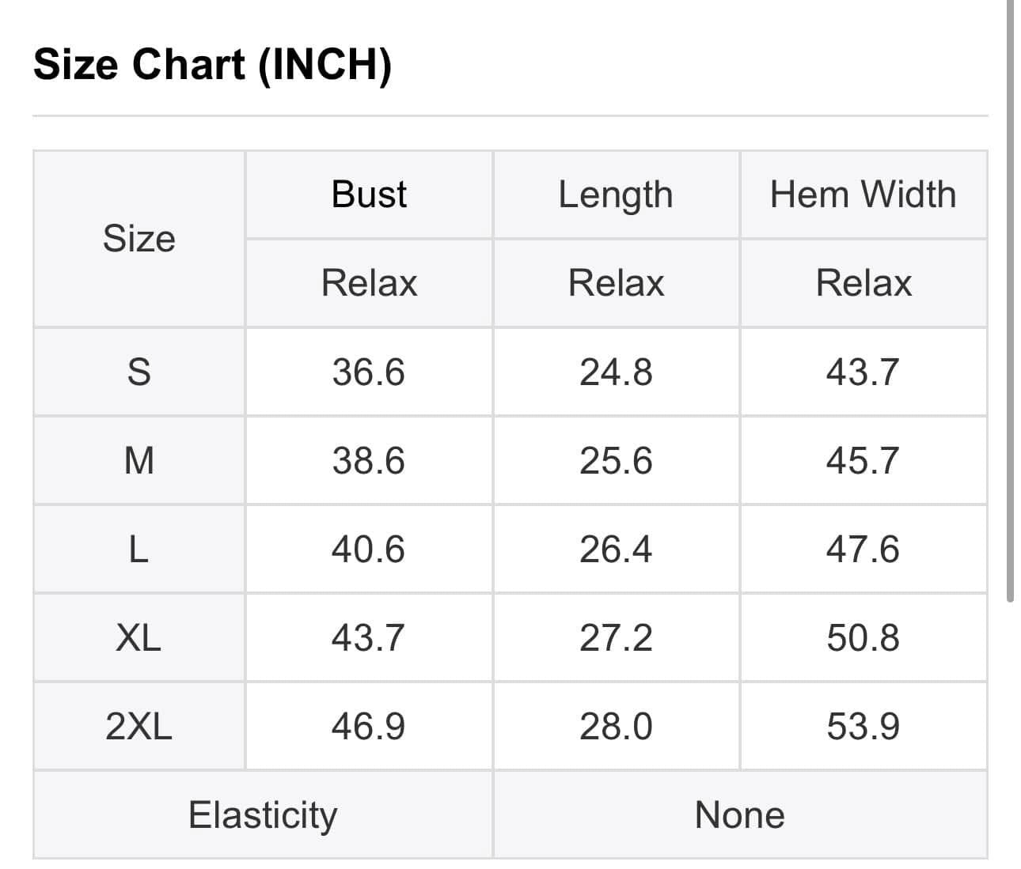Image resolution: width=1021 pixels, height=869 pixels.
Task: Click the 53.9 hem width for 2XL
Action: click(863, 726)
